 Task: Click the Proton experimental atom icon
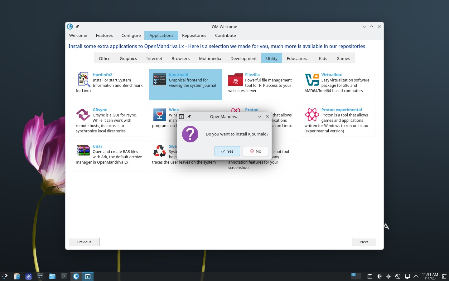pos(312,115)
